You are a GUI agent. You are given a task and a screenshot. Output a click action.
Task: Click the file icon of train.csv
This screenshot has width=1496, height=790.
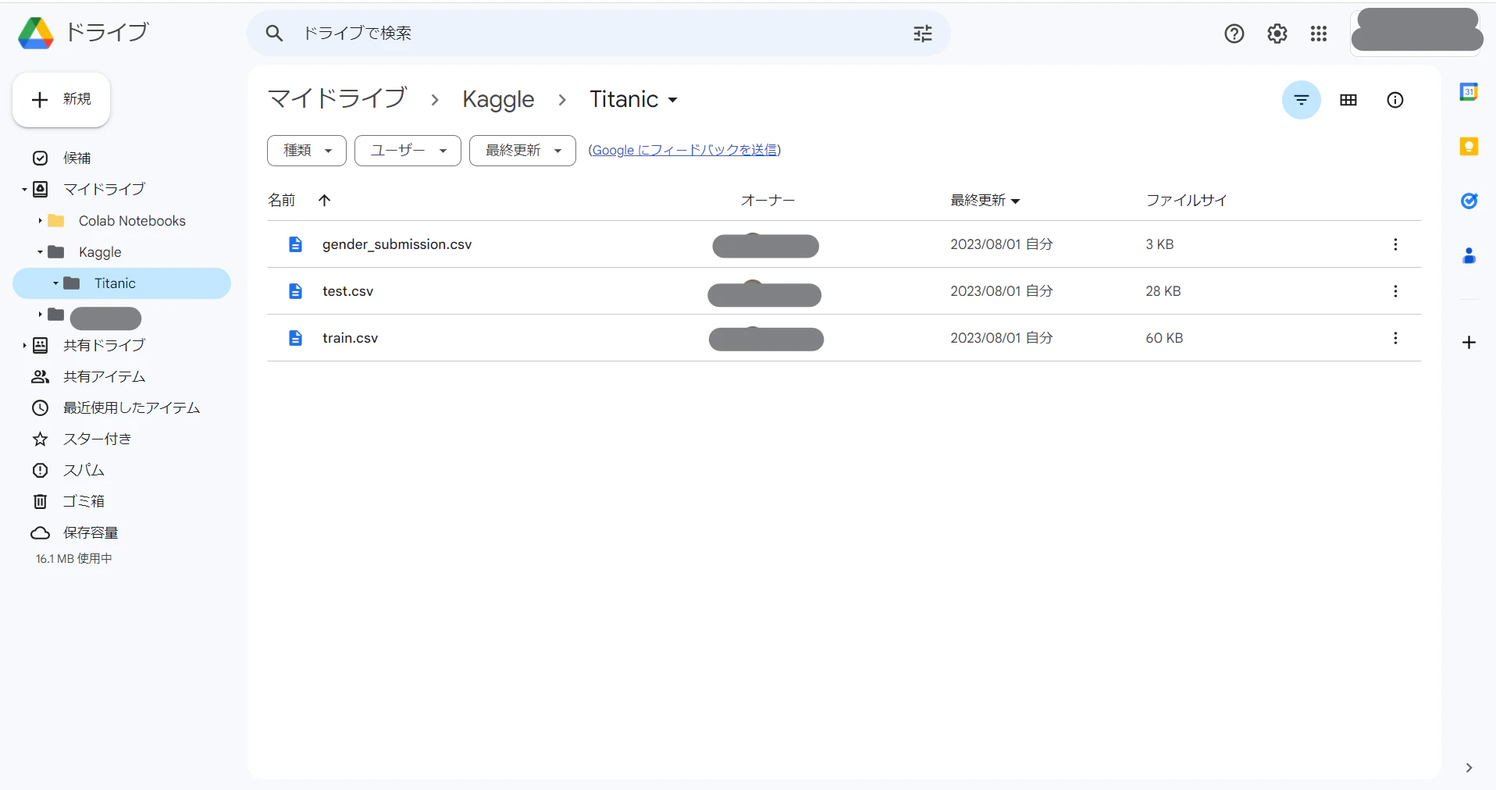click(x=295, y=338)
